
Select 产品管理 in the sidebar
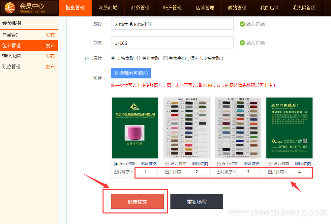[x=12, y=35]
